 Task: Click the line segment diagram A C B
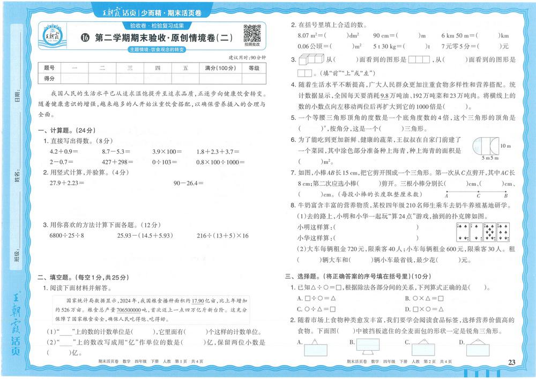477,194
